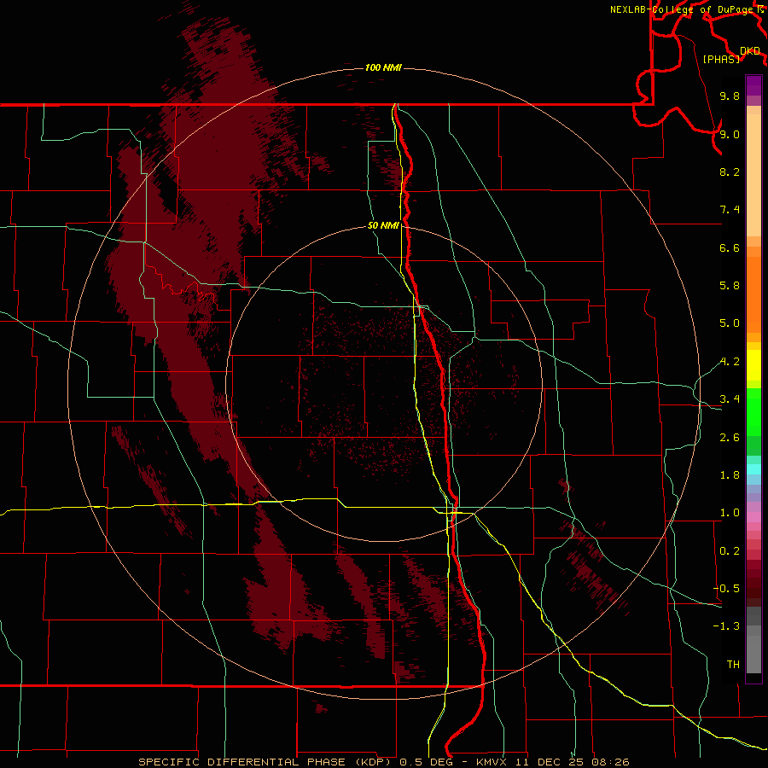Click the 8.2 scale value
The height and width of the screenshot is (768, 768).
pyautogui.click(x=730, y=172)
